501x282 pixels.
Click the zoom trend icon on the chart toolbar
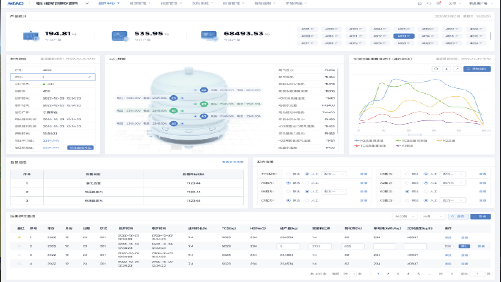coord(457,69)
